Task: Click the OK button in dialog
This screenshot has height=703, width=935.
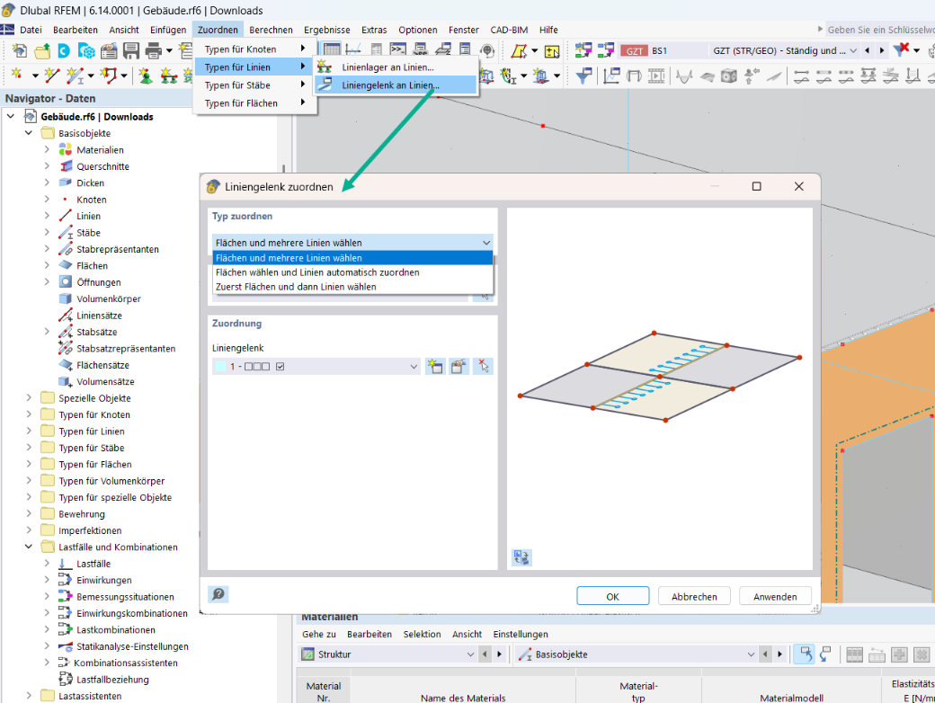Action: (x=612, y=596)
